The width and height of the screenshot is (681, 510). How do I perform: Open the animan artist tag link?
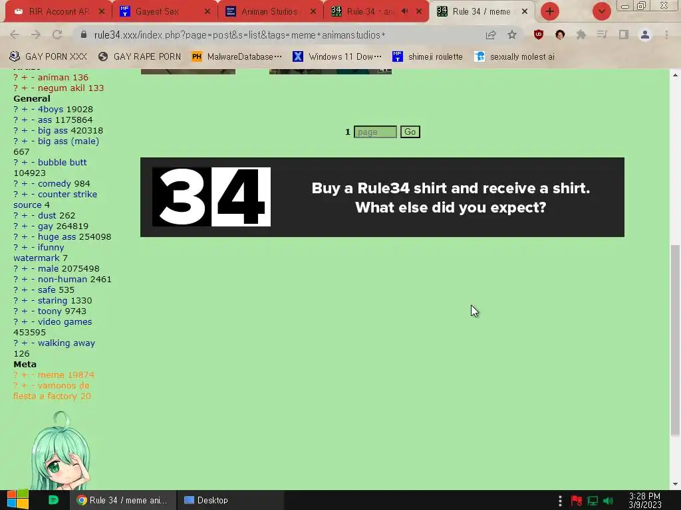[x=54, y=77]
